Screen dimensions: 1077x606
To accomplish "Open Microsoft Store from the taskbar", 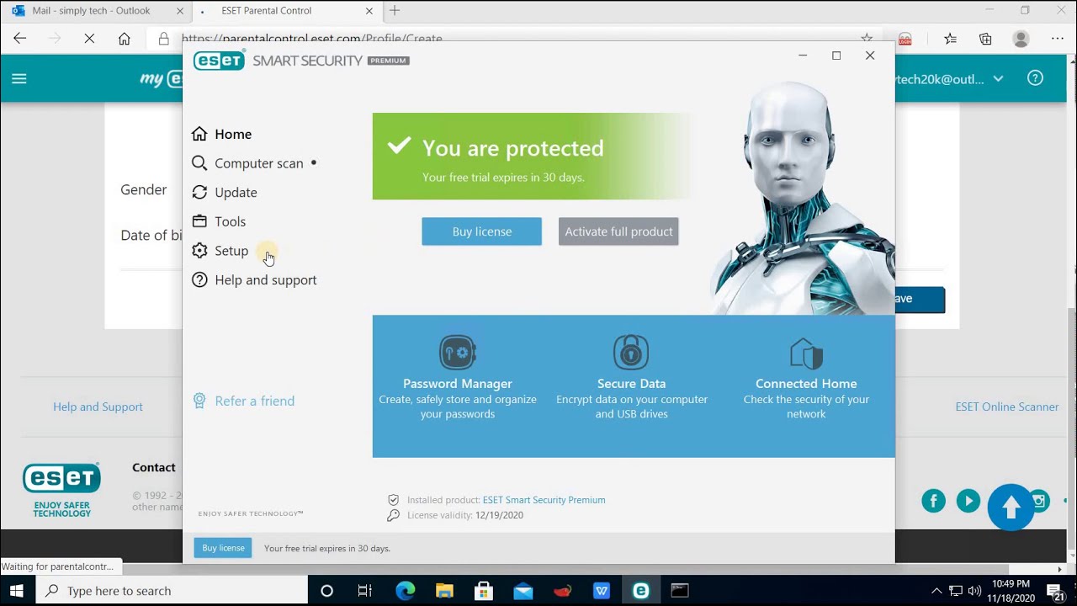I will tap(484, 591).
